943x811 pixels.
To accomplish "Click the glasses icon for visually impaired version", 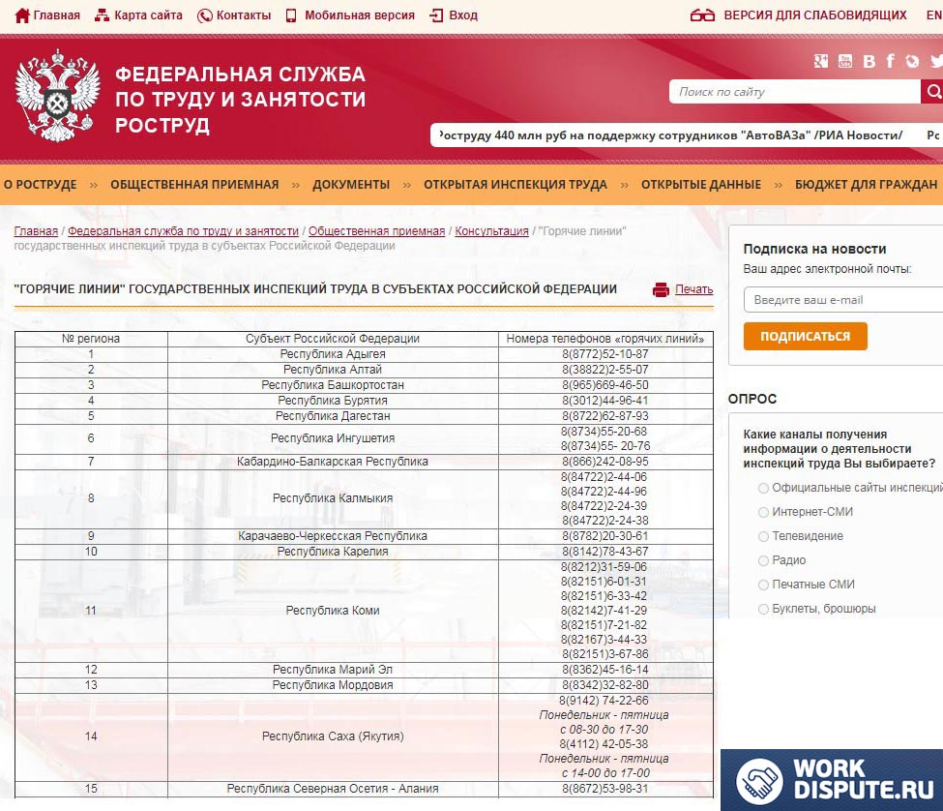I will click(702, 15).
